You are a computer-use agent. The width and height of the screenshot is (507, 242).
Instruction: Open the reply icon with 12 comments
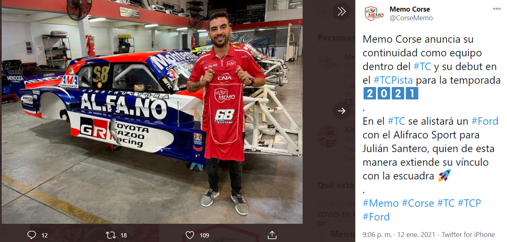click(32, 235)
